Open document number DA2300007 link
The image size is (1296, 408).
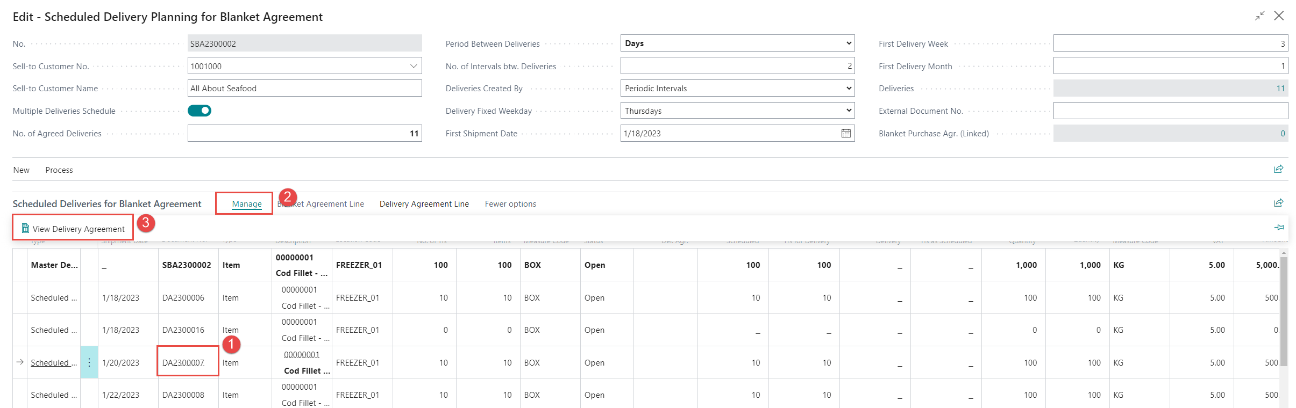(x=183, y=363)
